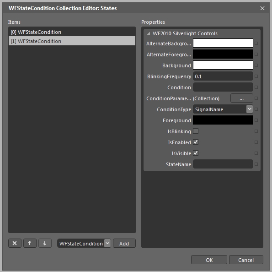Click the BlinkingFrequency field showing 0.1
This screenshot has width=272, height=272.
(223, 76)
